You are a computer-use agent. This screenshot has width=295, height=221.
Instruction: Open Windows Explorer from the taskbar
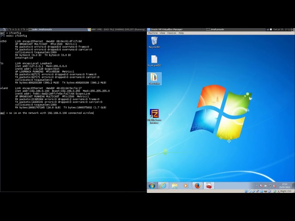point(175,186)
